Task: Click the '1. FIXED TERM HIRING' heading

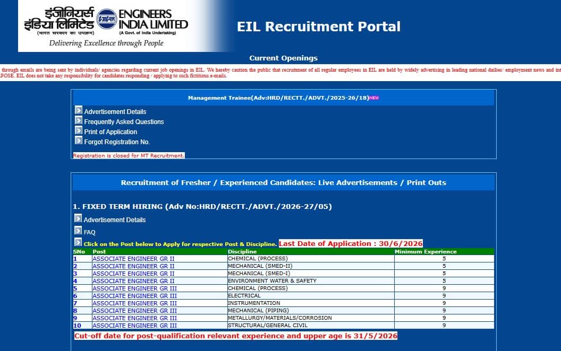Action: click(202, 206)
